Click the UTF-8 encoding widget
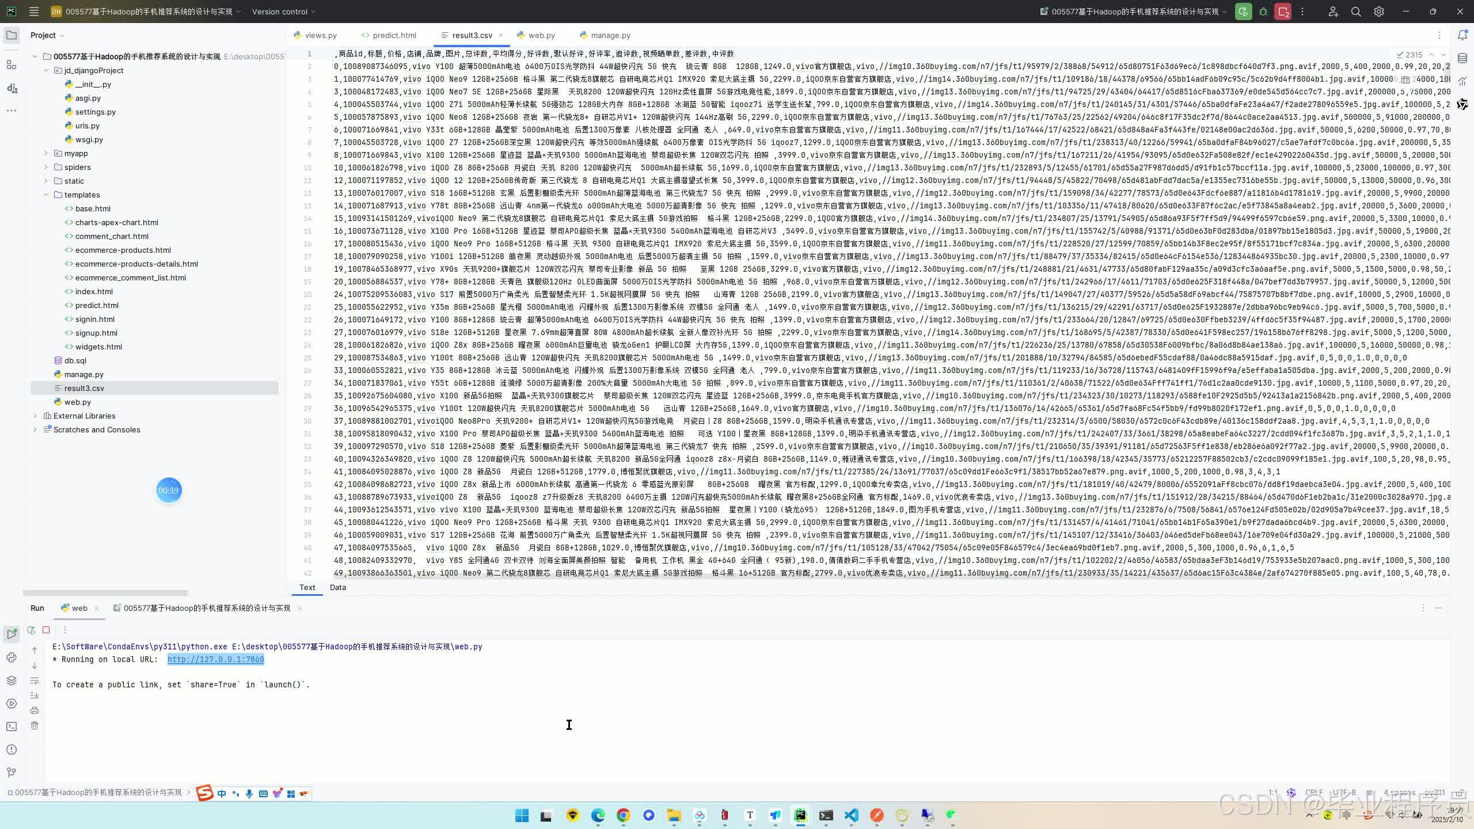 [1343, 792]
